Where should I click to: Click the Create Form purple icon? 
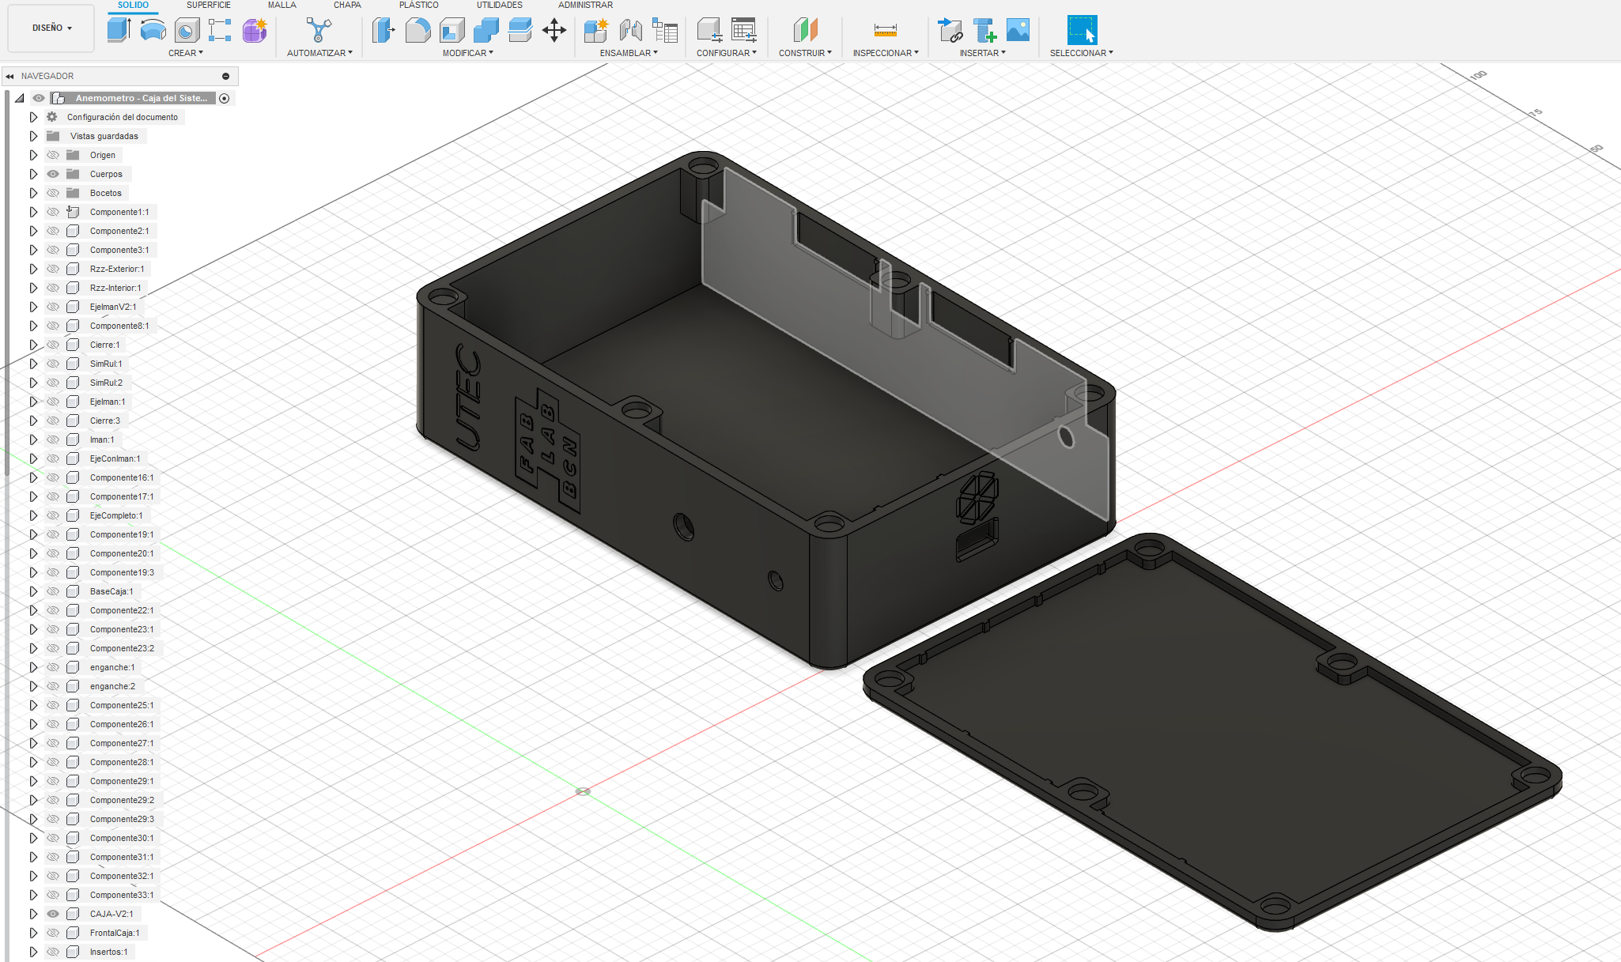pos(255,30)
